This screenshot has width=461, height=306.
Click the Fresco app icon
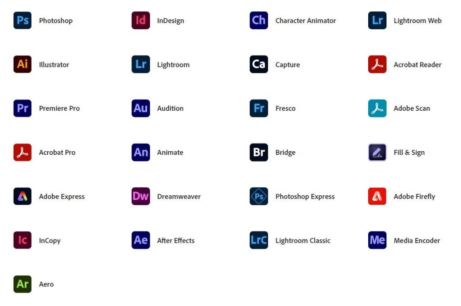(258, 108)
